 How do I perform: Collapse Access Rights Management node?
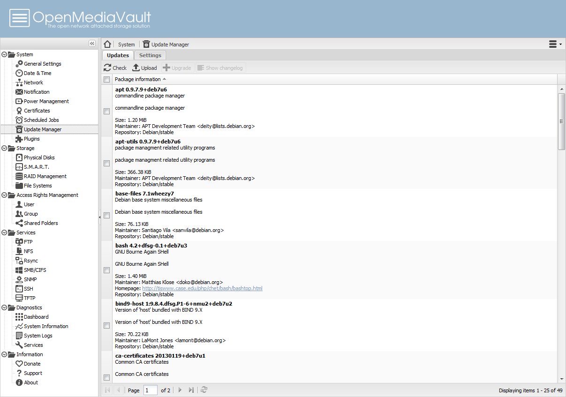pyautogui.click(x=4, y=195)
